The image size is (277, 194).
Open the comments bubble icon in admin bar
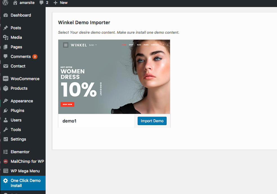click(x=41, y=3)
